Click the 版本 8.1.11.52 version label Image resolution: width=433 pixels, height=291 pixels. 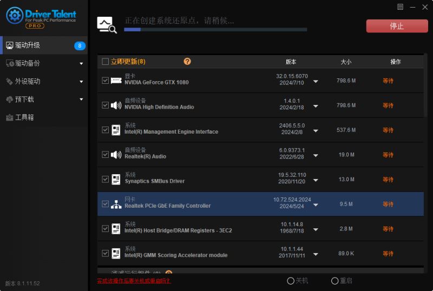[x=22, y=283]
